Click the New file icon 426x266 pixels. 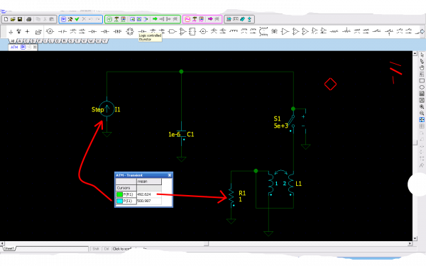(6, 19)
